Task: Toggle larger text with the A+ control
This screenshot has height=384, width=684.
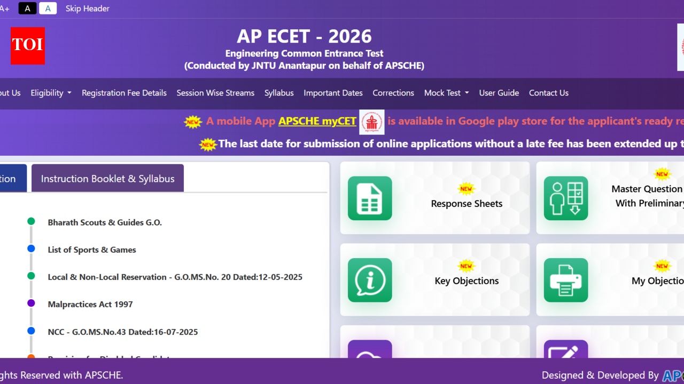Action: 5,9
